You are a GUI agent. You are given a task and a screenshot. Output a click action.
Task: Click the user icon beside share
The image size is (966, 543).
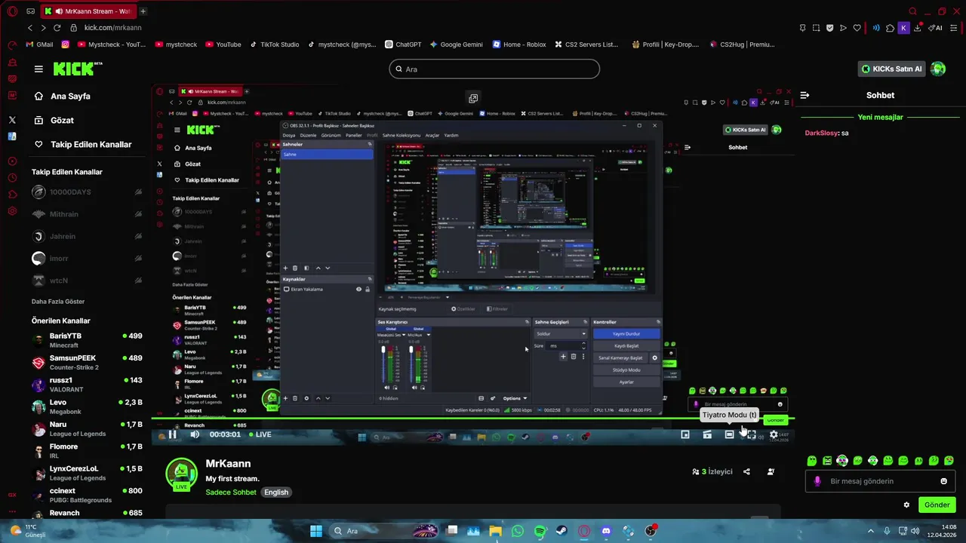[771, 471]
